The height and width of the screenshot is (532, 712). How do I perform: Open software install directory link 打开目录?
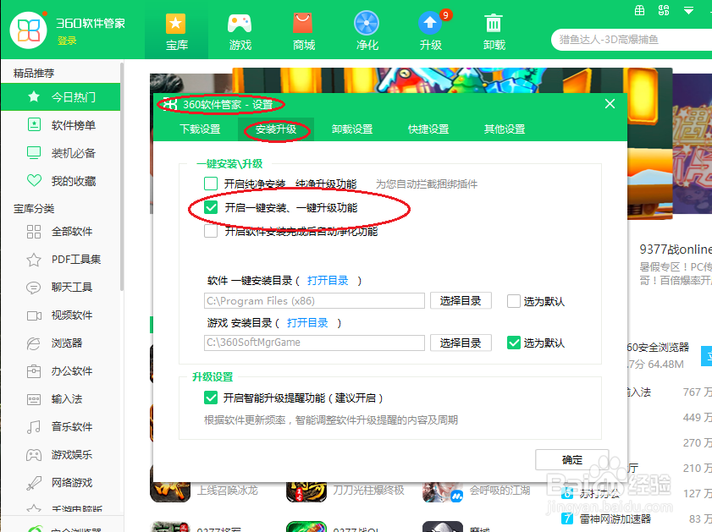pyautogui.click(x=328, y=281)
